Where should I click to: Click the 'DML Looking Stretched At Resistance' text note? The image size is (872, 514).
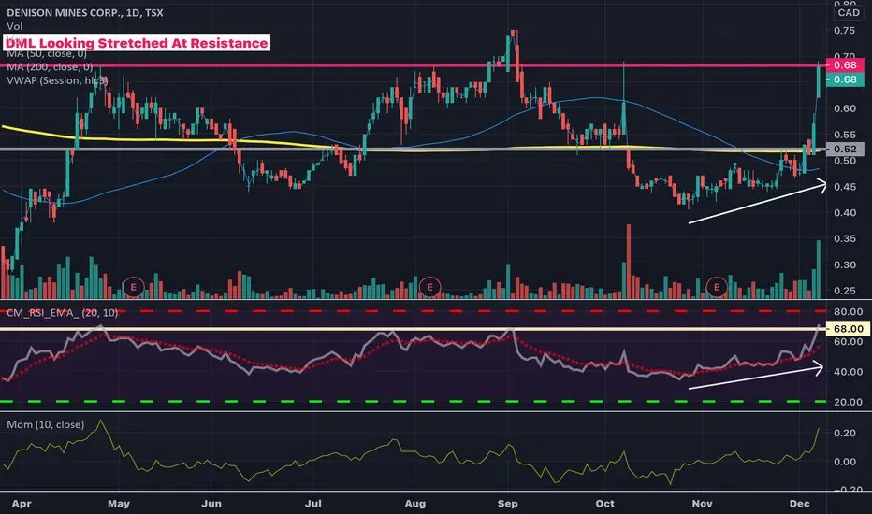click(x=137, y=43)
